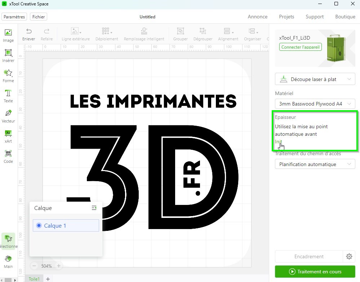Activate the Vecteur pen tool

[x=8, y=116]
